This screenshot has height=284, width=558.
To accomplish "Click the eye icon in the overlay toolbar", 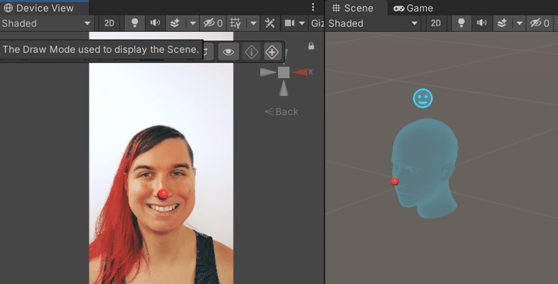I will (229, 52).
